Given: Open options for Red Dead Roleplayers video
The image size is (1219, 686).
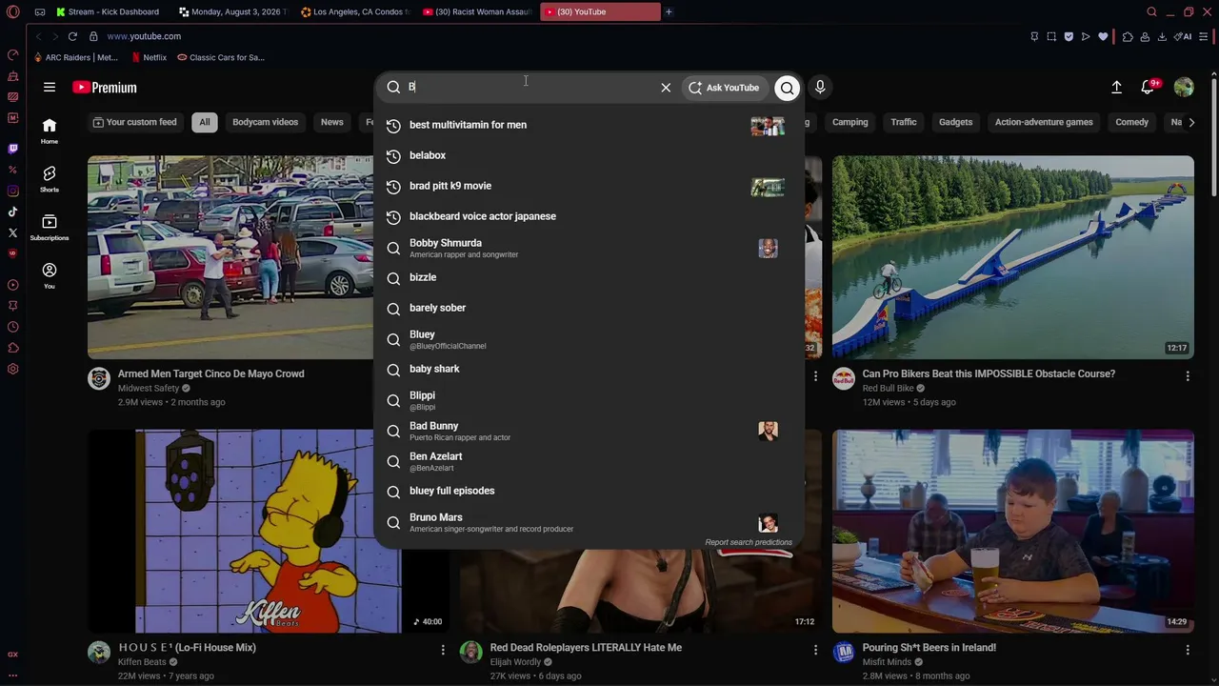Looking at the screenshot, I should click(815, 650).
